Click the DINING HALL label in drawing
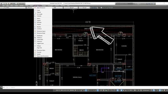168x94 pixels. coord(77,77)
